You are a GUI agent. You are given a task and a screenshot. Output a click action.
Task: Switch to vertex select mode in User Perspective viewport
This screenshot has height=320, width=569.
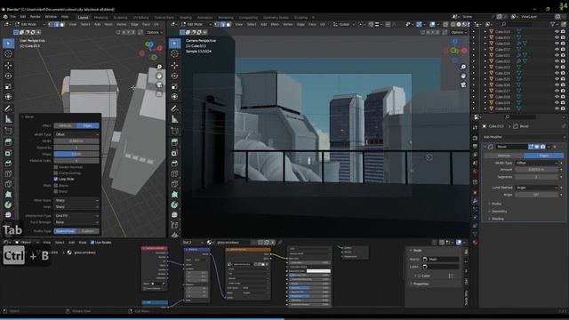[x=52, y=24]
